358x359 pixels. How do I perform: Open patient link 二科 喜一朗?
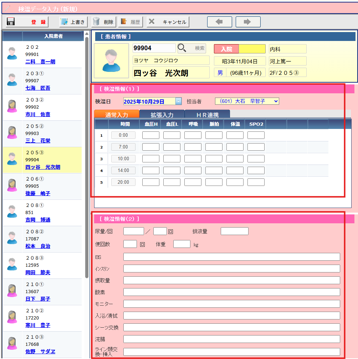40,62
